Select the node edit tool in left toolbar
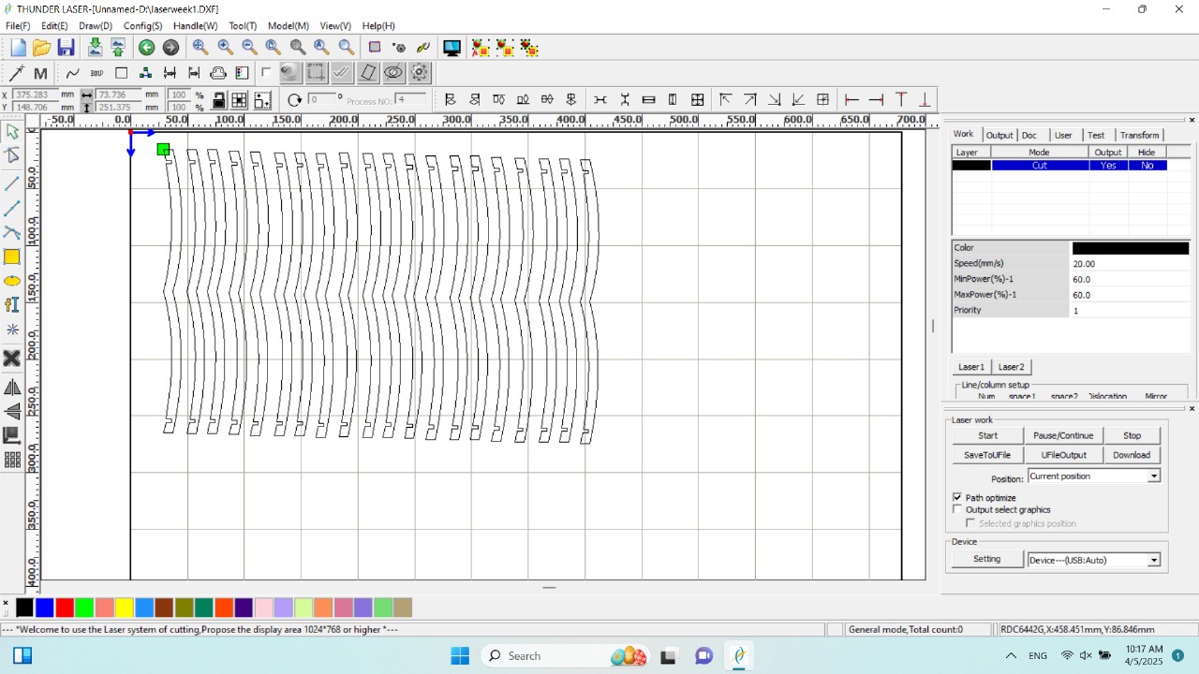 pyautogui.click(x=12, y=155)
